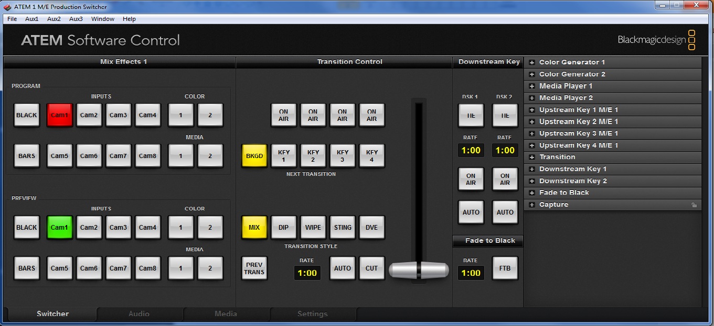Expand Fade to Black via plus icon
Viewport: 714px width, 326px height.
click(532, 193)
